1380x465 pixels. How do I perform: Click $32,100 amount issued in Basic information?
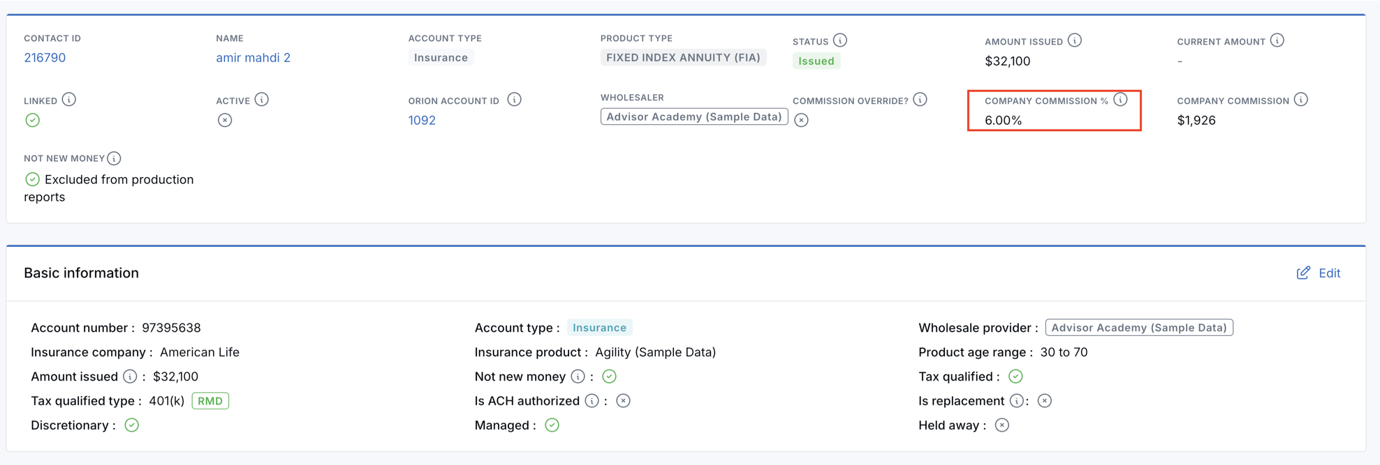[175, 376]
